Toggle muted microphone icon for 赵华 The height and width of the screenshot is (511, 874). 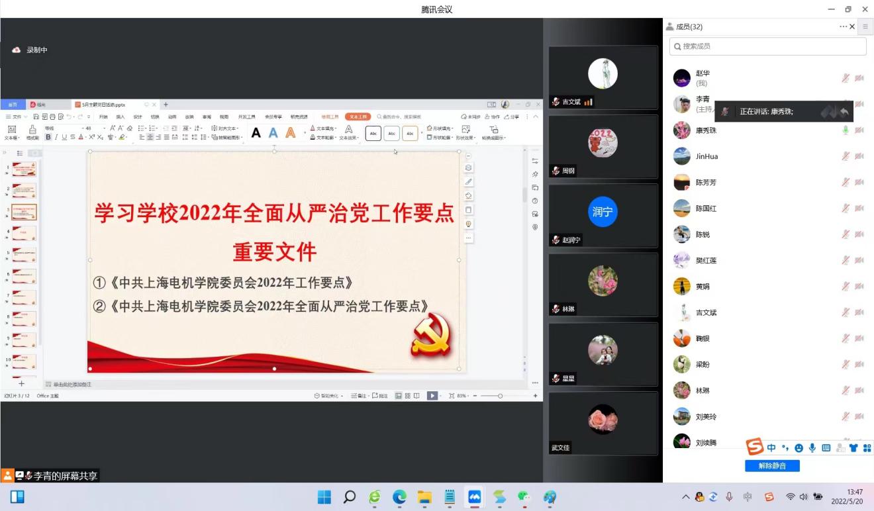(x=846, y=78)
